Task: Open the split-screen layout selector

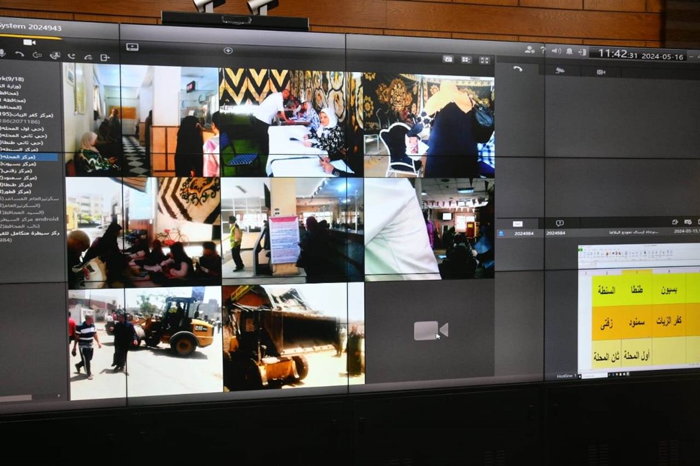Action: (x=466, y=59)
